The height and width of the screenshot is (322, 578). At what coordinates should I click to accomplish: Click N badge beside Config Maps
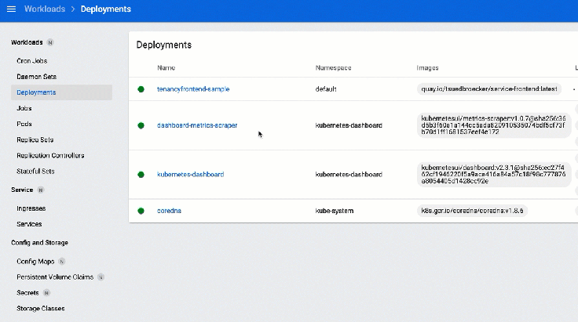pos(61,262)
